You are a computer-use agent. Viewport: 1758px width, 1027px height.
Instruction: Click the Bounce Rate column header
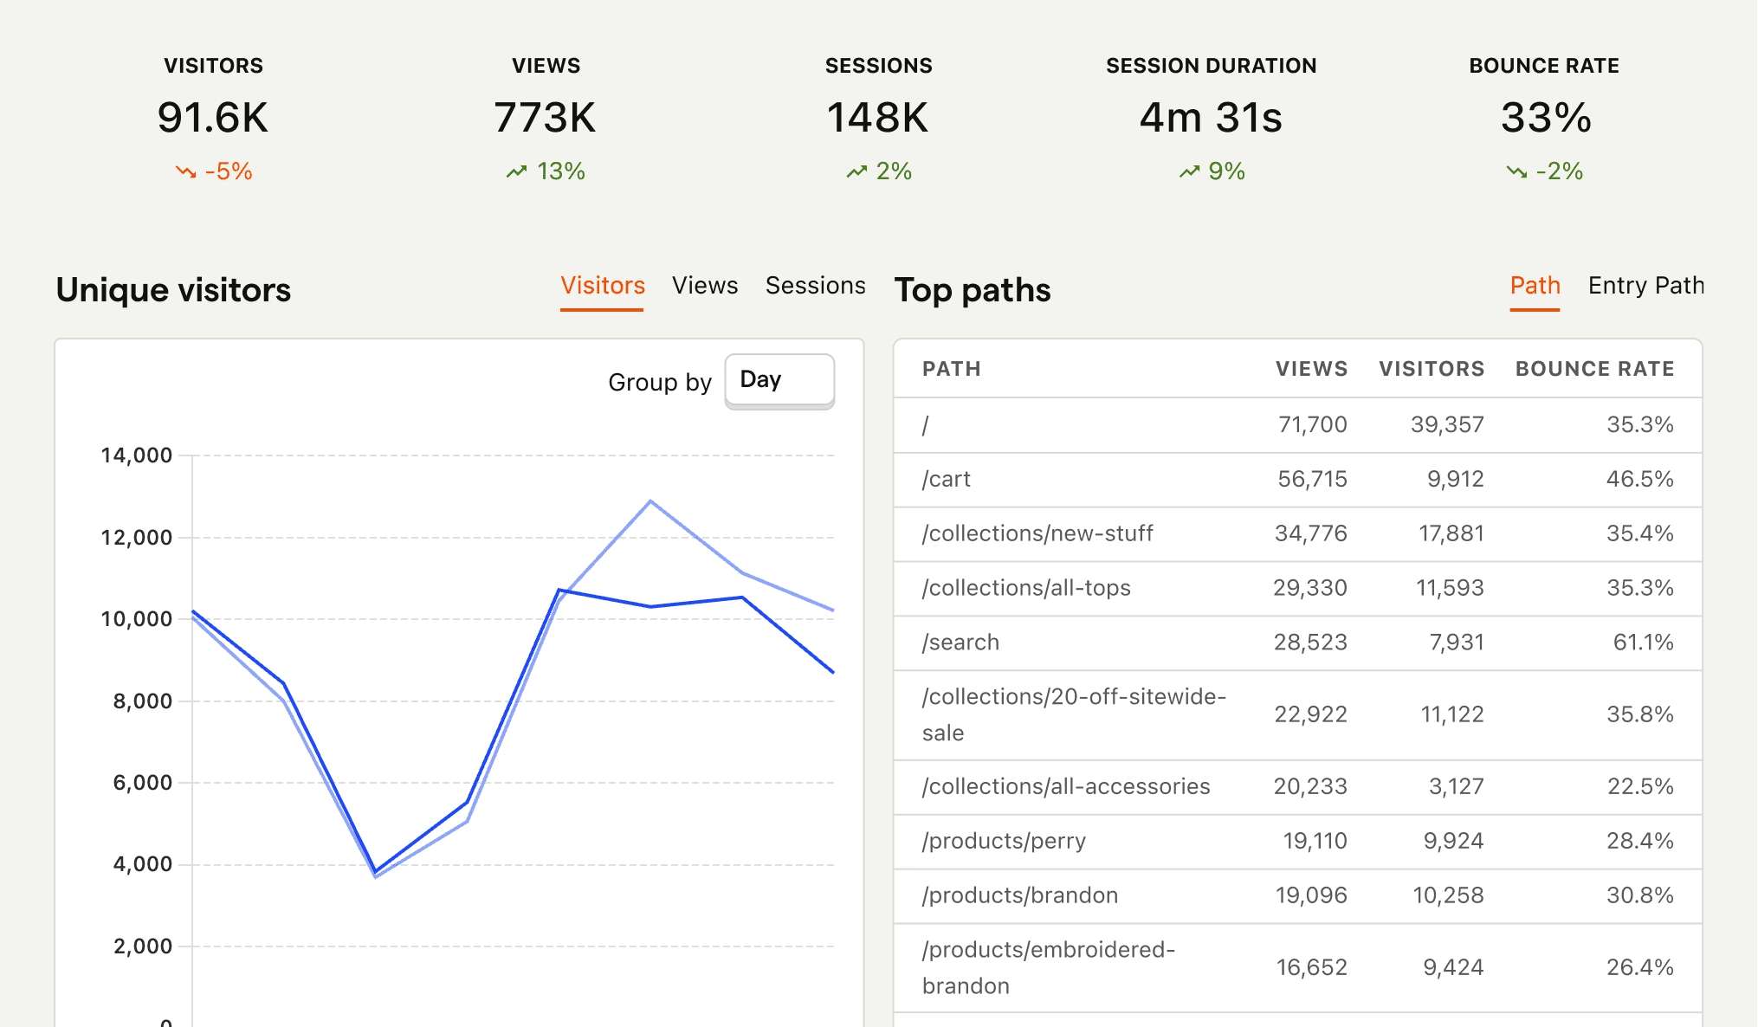point(1593,369)
